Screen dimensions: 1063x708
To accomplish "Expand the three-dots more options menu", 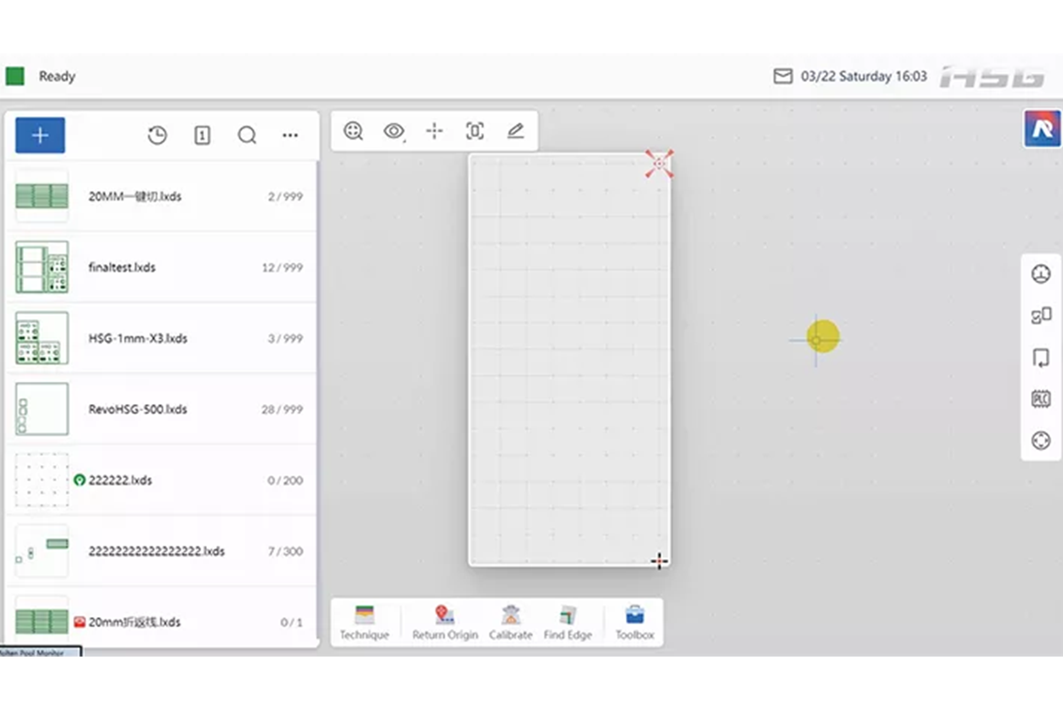I will point(290,135).
